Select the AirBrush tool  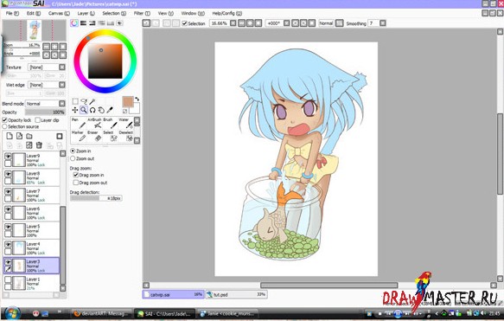pyautogui.click(x=95, y=123)
